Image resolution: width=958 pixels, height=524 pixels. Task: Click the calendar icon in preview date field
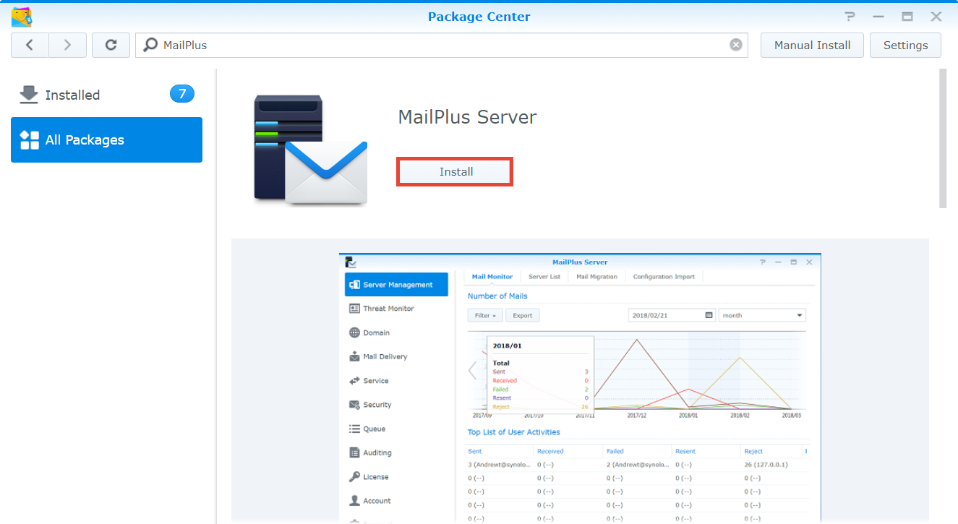click(709, 316)
